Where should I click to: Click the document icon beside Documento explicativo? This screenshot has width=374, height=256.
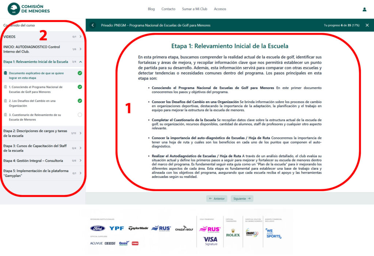click(5, 73)
